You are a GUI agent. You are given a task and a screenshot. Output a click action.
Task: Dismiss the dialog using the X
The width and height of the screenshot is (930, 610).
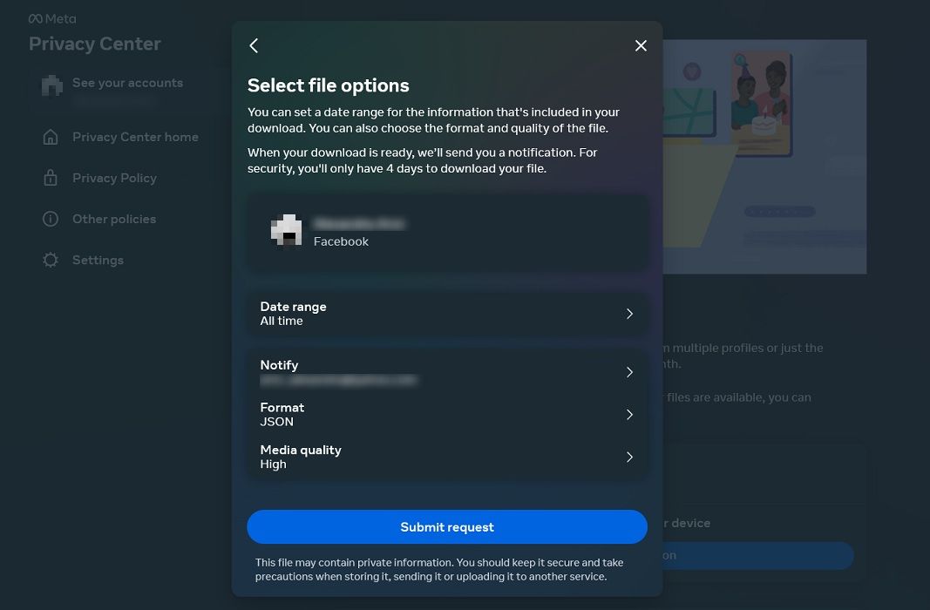[x=641, y=45]
